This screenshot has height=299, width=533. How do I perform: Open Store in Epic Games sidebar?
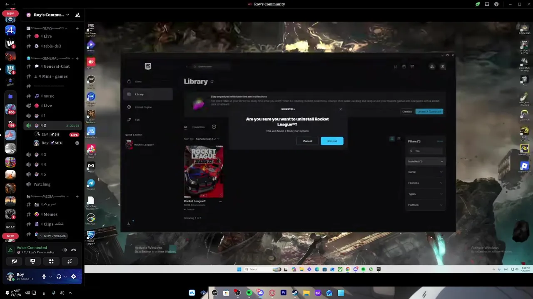[x=148, y=81]
